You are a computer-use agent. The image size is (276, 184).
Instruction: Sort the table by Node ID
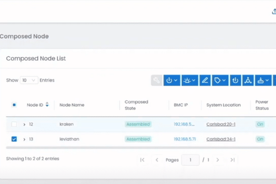click(47, 104)
